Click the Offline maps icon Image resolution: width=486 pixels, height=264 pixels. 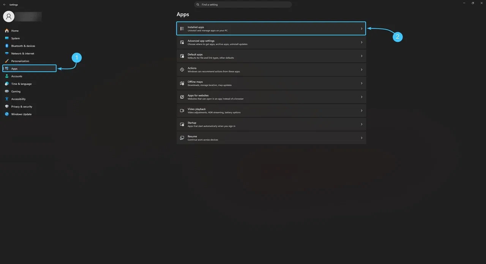[182, 83]
